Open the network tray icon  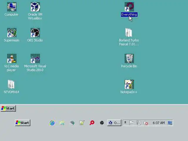139,123
